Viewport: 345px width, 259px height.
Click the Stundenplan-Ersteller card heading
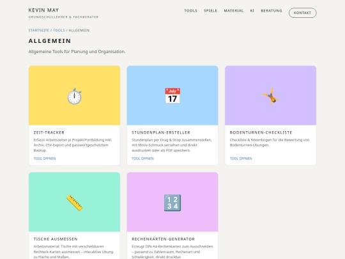pyautogui.click(x=161, y=132)
